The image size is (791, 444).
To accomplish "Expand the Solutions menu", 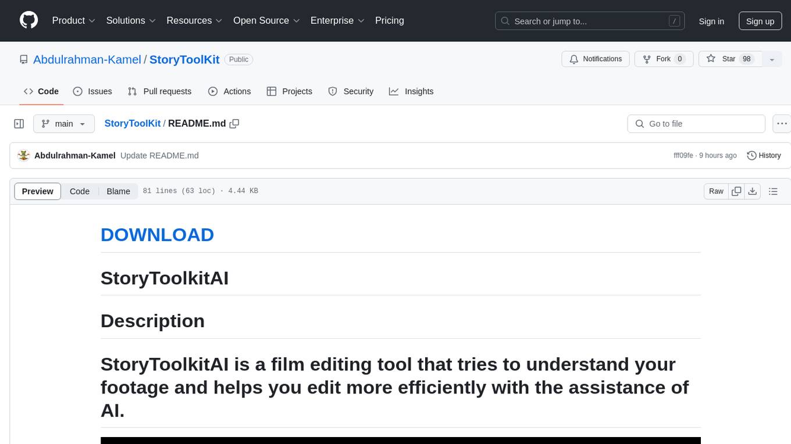I will point(131,20).
